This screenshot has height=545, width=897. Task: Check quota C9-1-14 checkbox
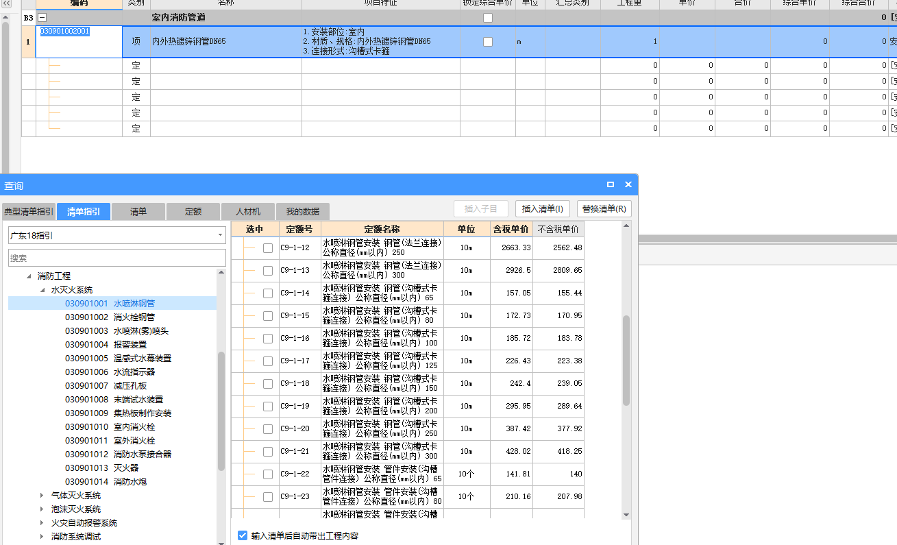[x=268, y=293]
